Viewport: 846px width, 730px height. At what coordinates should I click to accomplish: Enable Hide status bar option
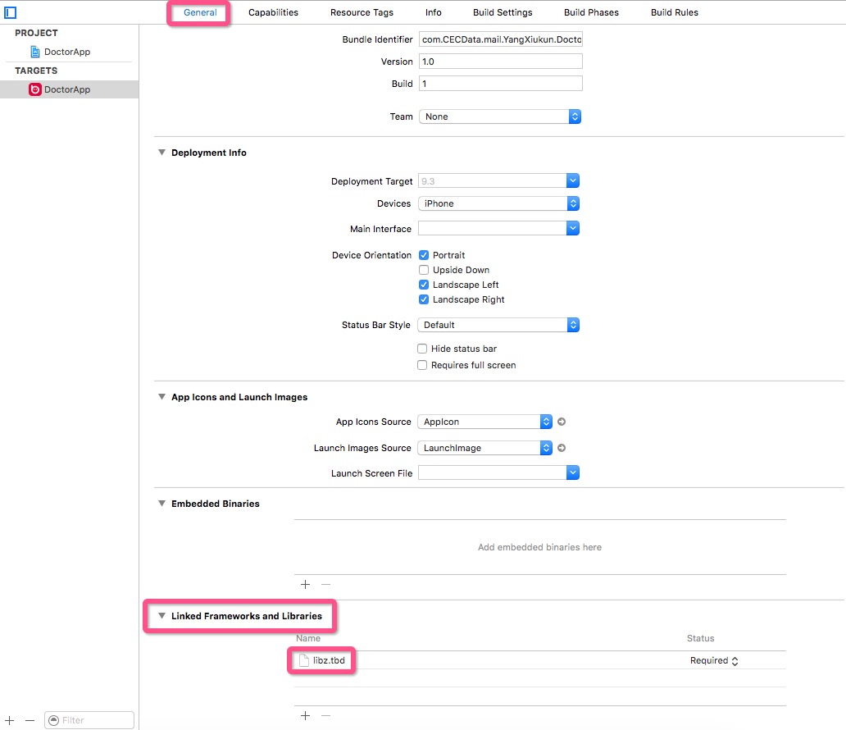422,349
